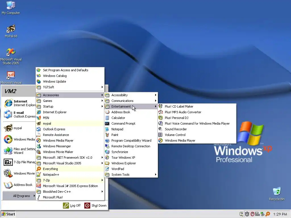Click All Programs

(19, 196)
